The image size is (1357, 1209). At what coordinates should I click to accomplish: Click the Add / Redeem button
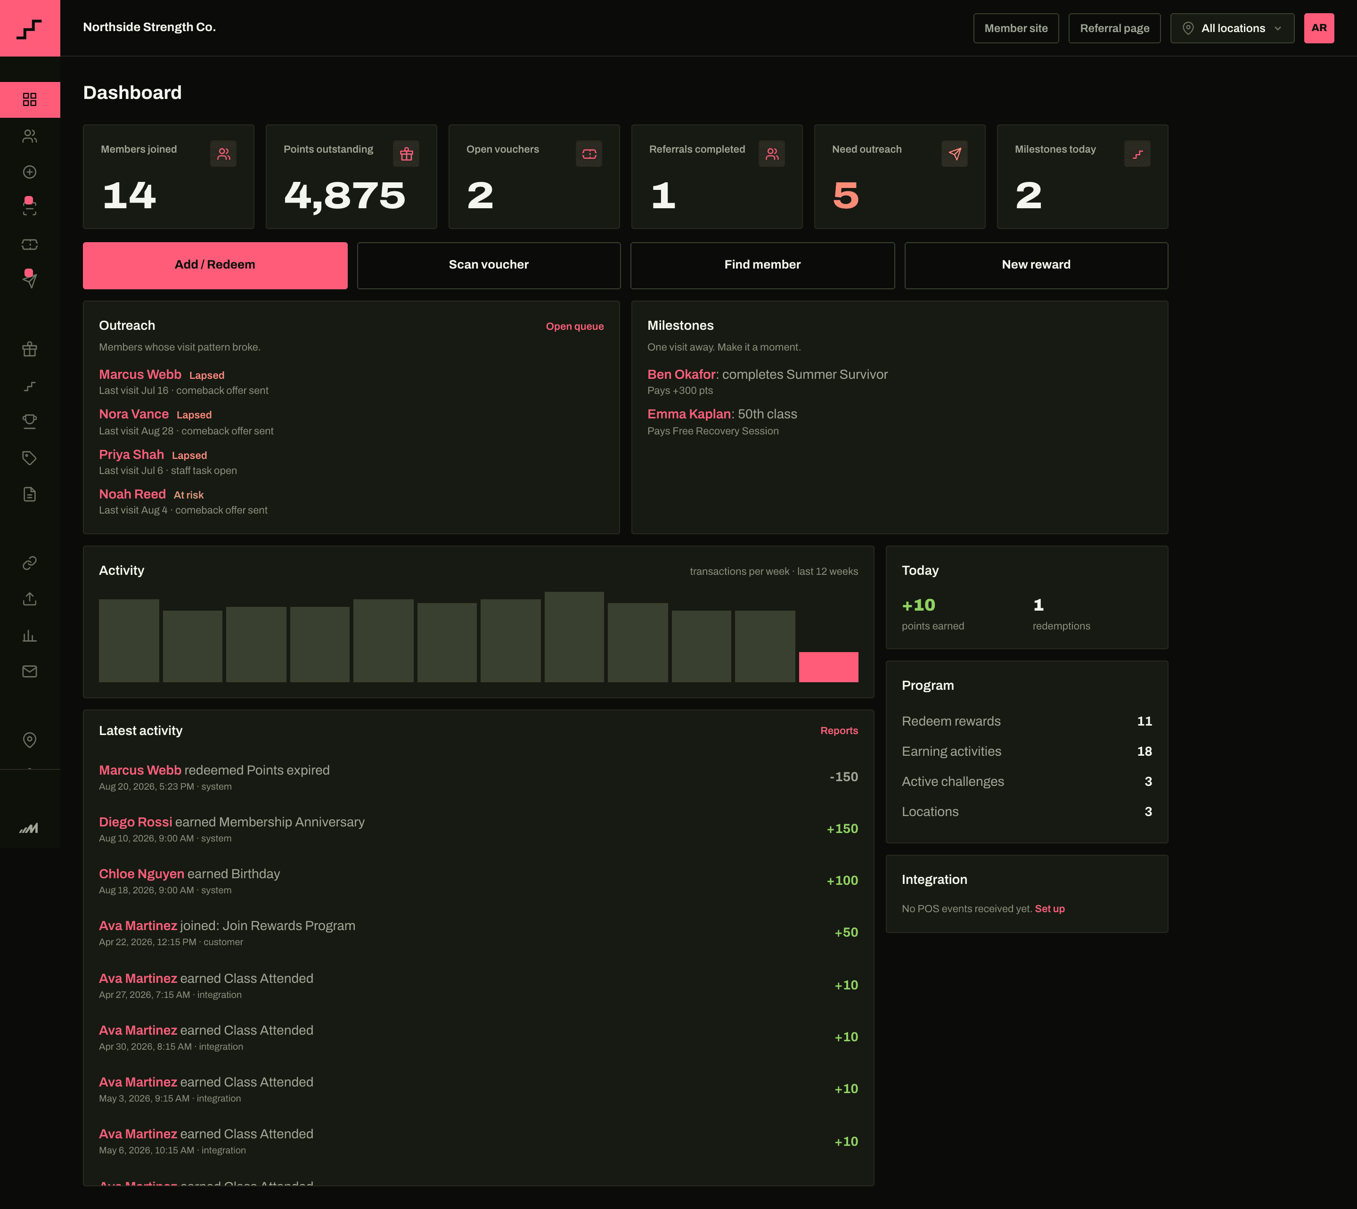point(215,265)
